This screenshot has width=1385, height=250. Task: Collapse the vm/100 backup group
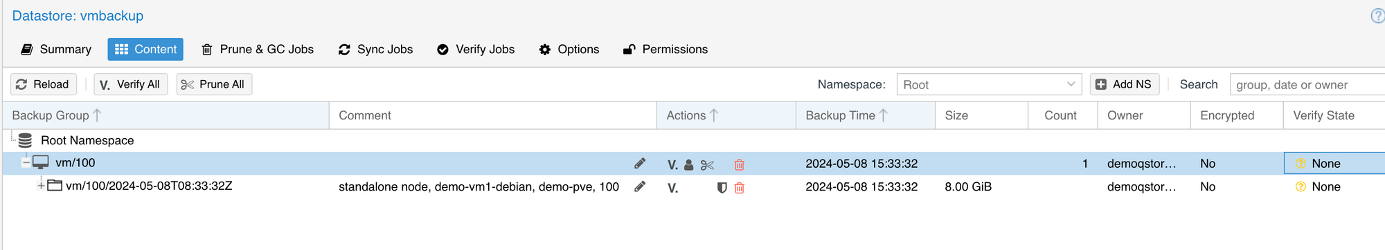click(x=26, y=163)
